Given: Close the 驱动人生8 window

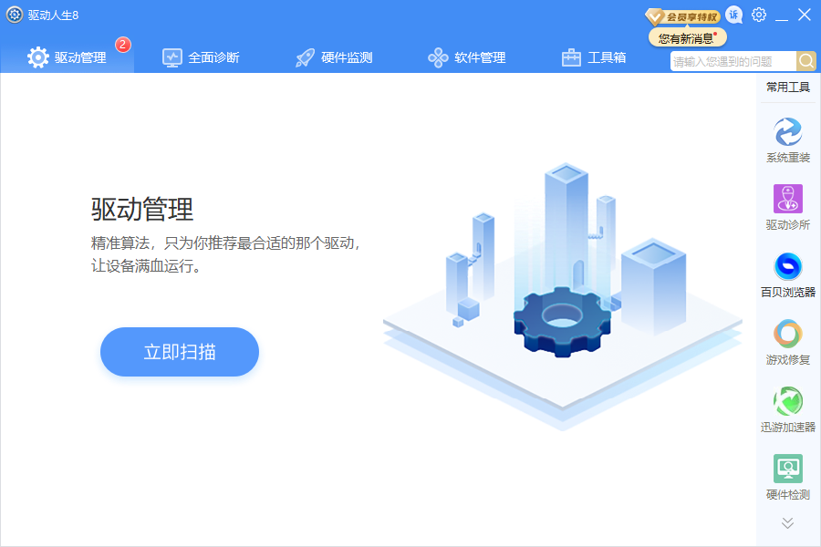Looking at the screenshot, I should (805, 15).
